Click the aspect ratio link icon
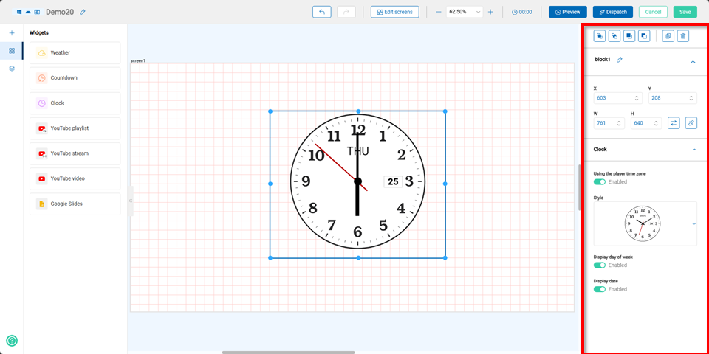 pyautogui.click(x=691, y=123)
